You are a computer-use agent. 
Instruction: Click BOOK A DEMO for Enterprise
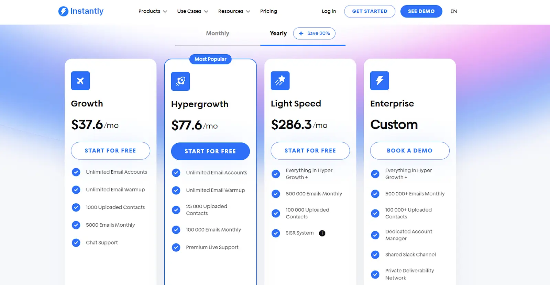(410, 151)
